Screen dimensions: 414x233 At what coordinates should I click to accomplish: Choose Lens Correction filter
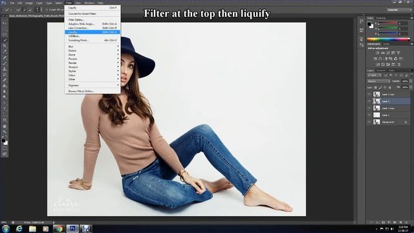pyautogui.click(x=93, y=28)
